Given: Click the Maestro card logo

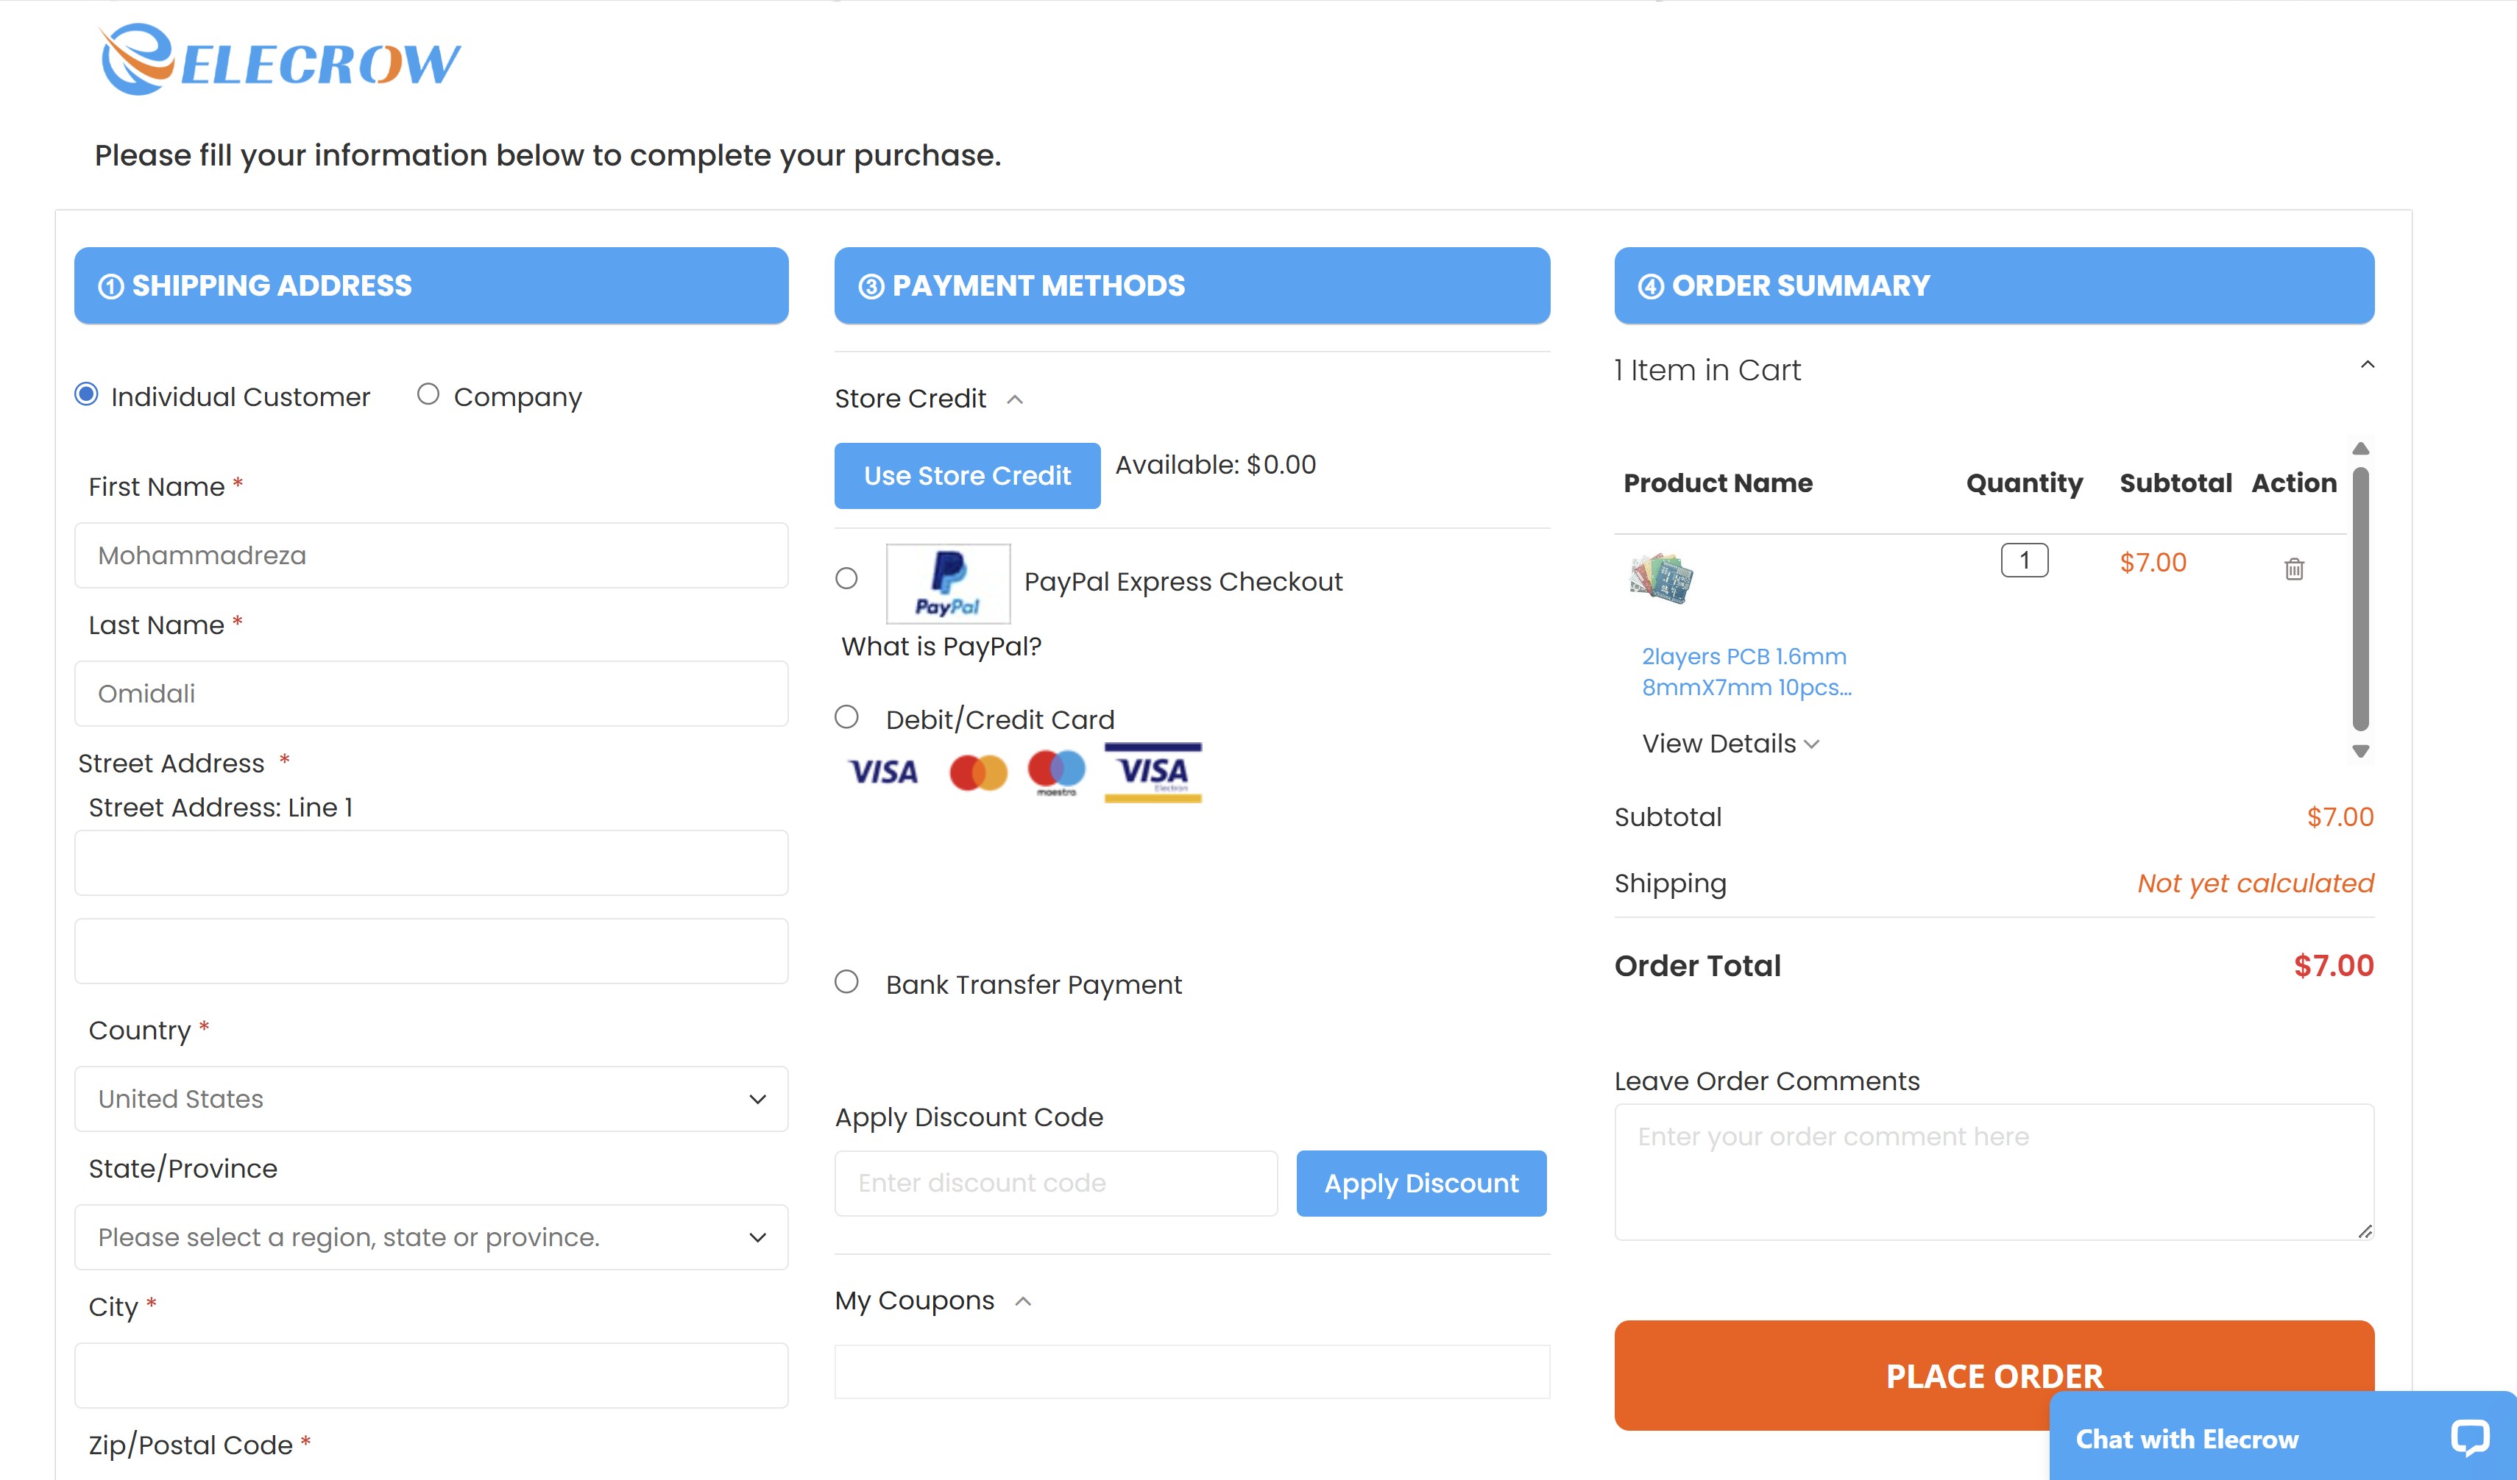Looking at the screenshot, I should 1055,772.
